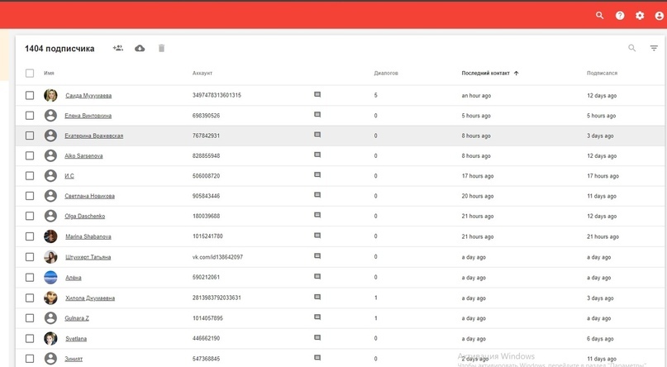This screenshot has width=667, height=367.
Task: Search subscribers with table search icon
Action: click(632, 49)
